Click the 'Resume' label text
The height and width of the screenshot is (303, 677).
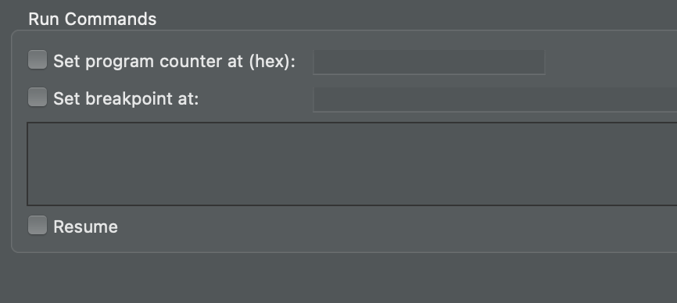85,227
